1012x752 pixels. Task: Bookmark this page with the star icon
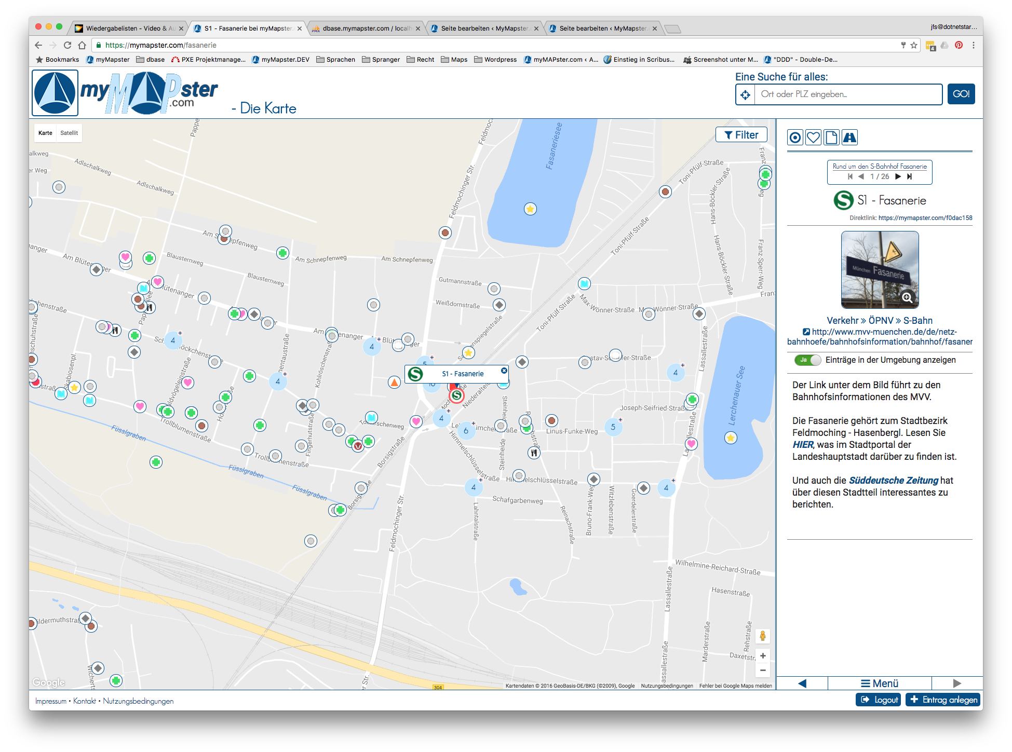914,45
